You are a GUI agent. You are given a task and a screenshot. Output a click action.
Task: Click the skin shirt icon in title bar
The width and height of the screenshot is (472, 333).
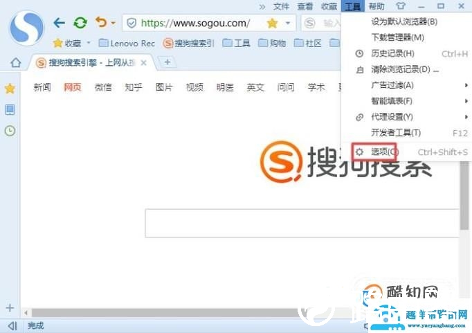click(401, 6)
